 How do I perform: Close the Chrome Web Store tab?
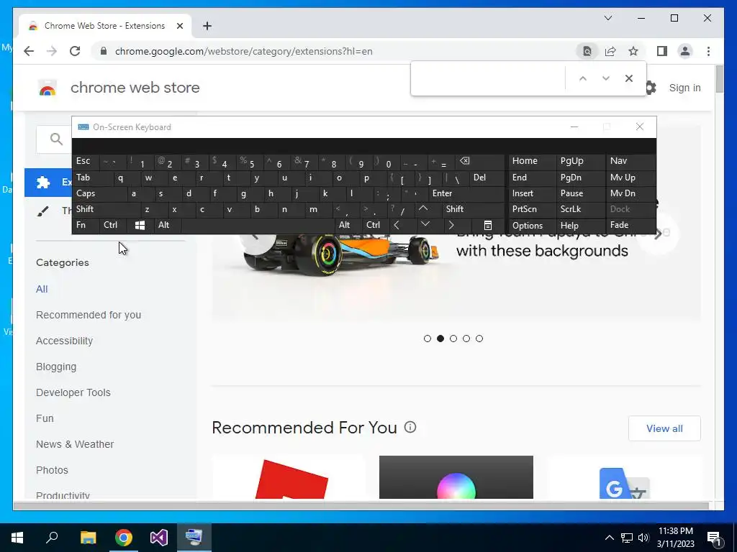click(179, 26)
